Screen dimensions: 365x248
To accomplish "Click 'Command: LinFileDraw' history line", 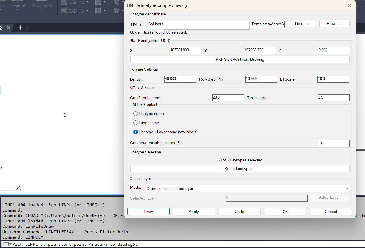I will tap(28, 226).
